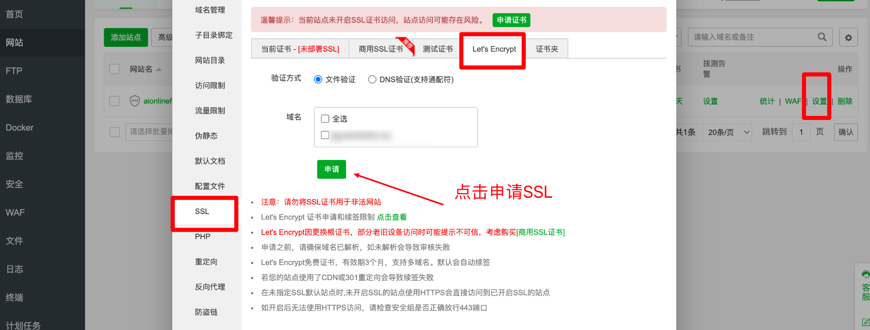
Task: Select the DNS验证 radio option
Action: click(x=372, y=80)
